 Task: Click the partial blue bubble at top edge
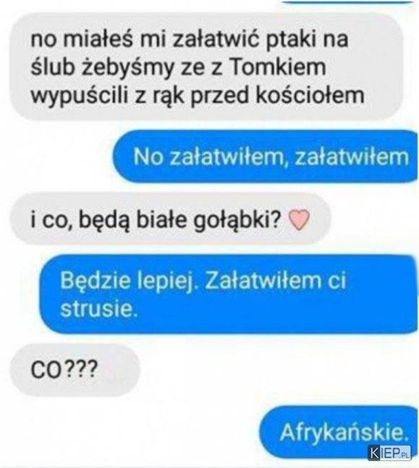[349, 2]
